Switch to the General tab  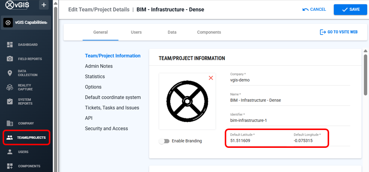point(101,32)
